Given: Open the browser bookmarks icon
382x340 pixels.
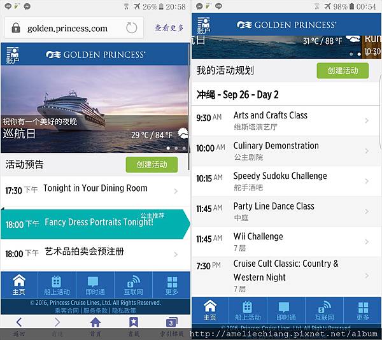Looking at the screenshot, I should 134,322.
